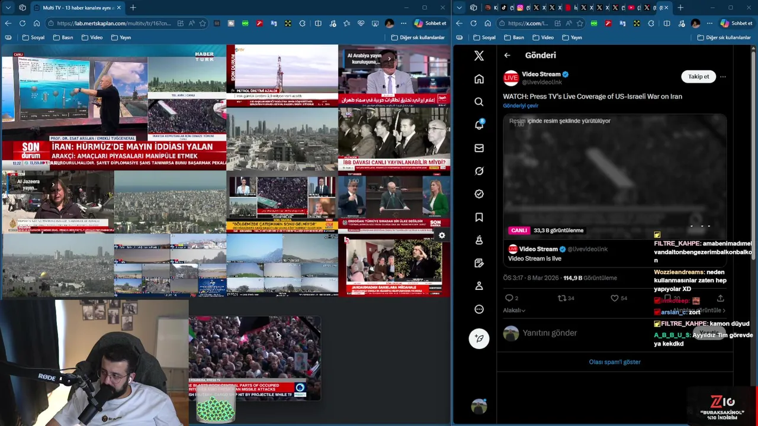758x426 pixels.
Task: Open the Sosyal bookmarks folder in left window
Action: (34, 37)
